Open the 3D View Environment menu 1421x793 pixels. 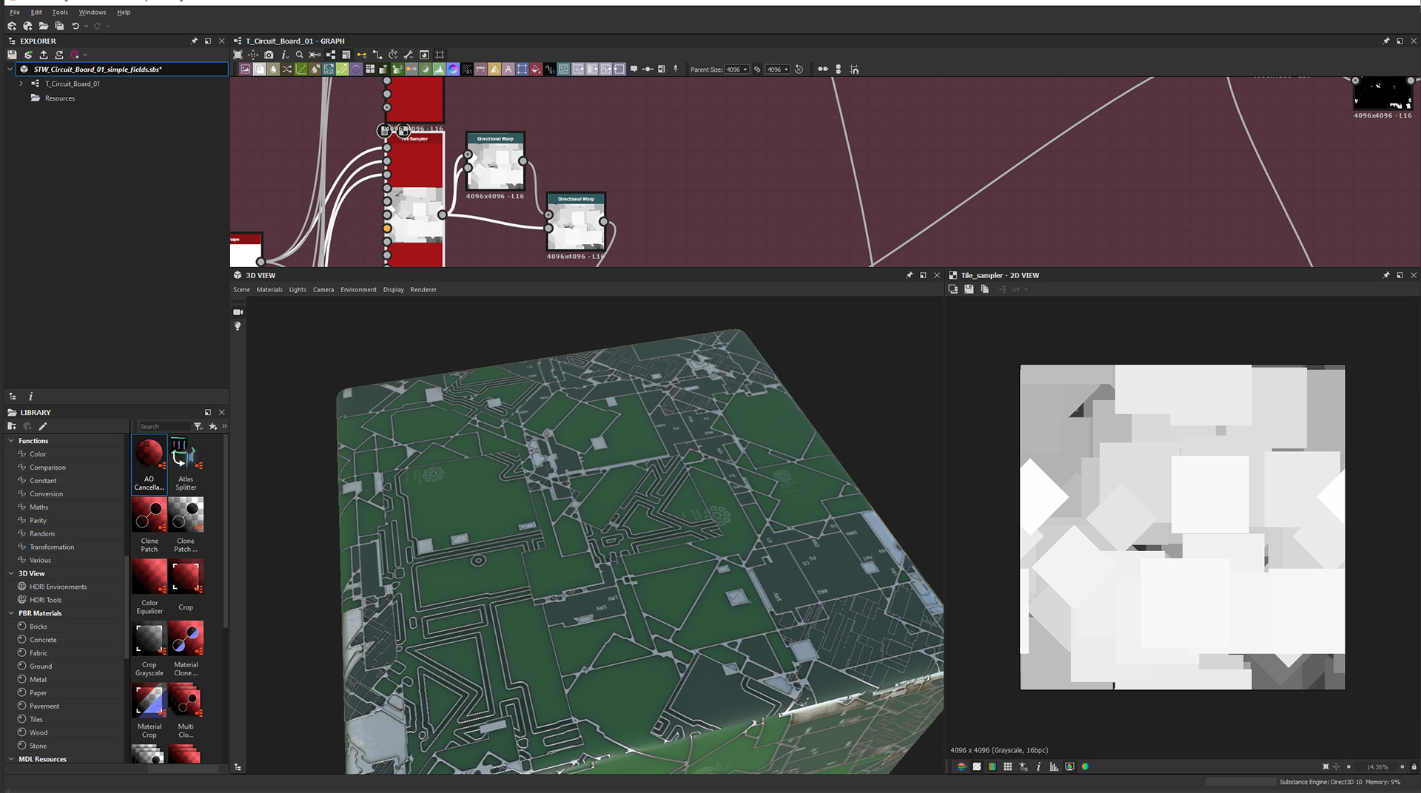click(x=358, y=290)
